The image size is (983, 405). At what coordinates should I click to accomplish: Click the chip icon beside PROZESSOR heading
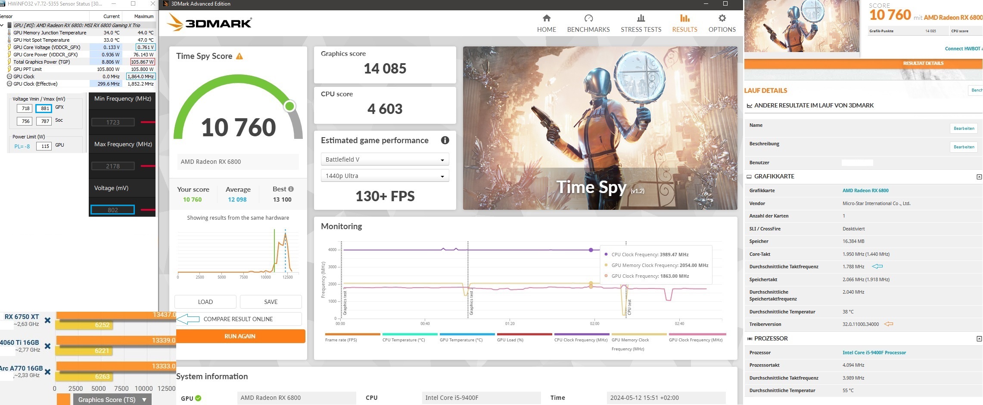(750, 339)
